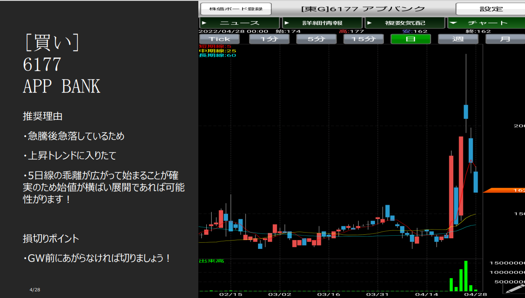
Task: Expand the 詳細情報 section
Action: (x=322, y=23)
